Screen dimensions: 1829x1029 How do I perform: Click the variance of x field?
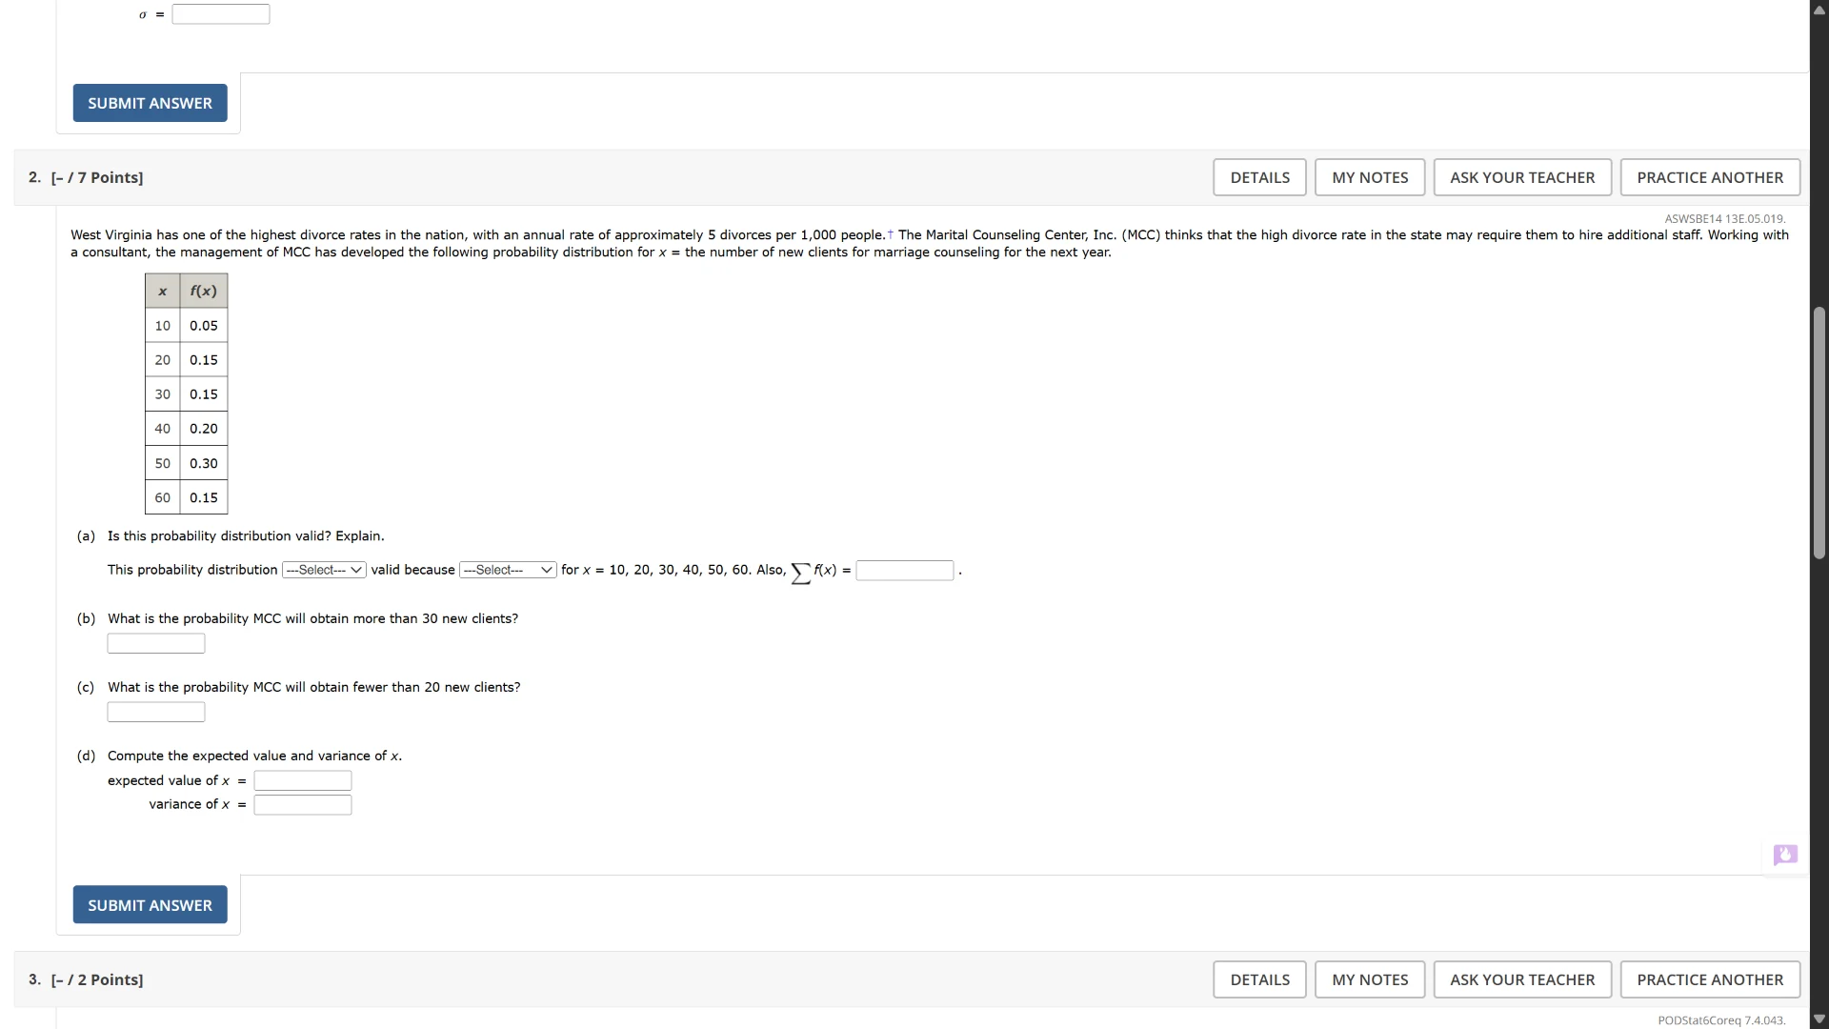coord(303,805)
